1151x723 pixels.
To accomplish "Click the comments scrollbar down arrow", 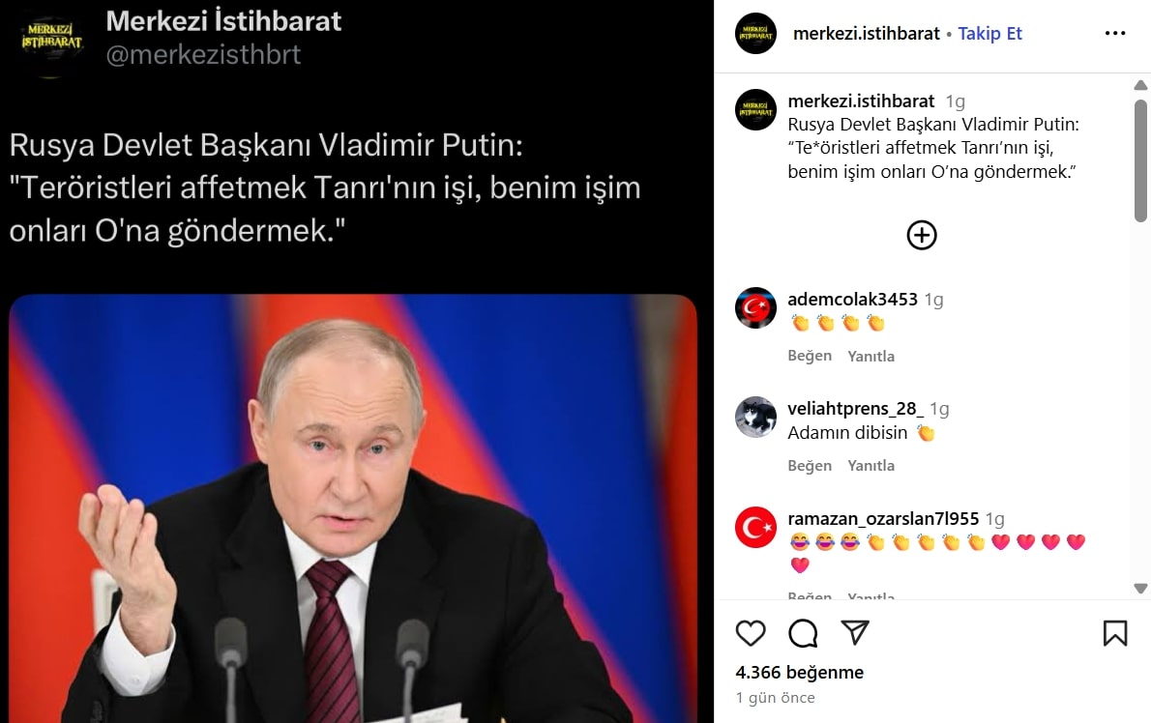I will 1140,588.
